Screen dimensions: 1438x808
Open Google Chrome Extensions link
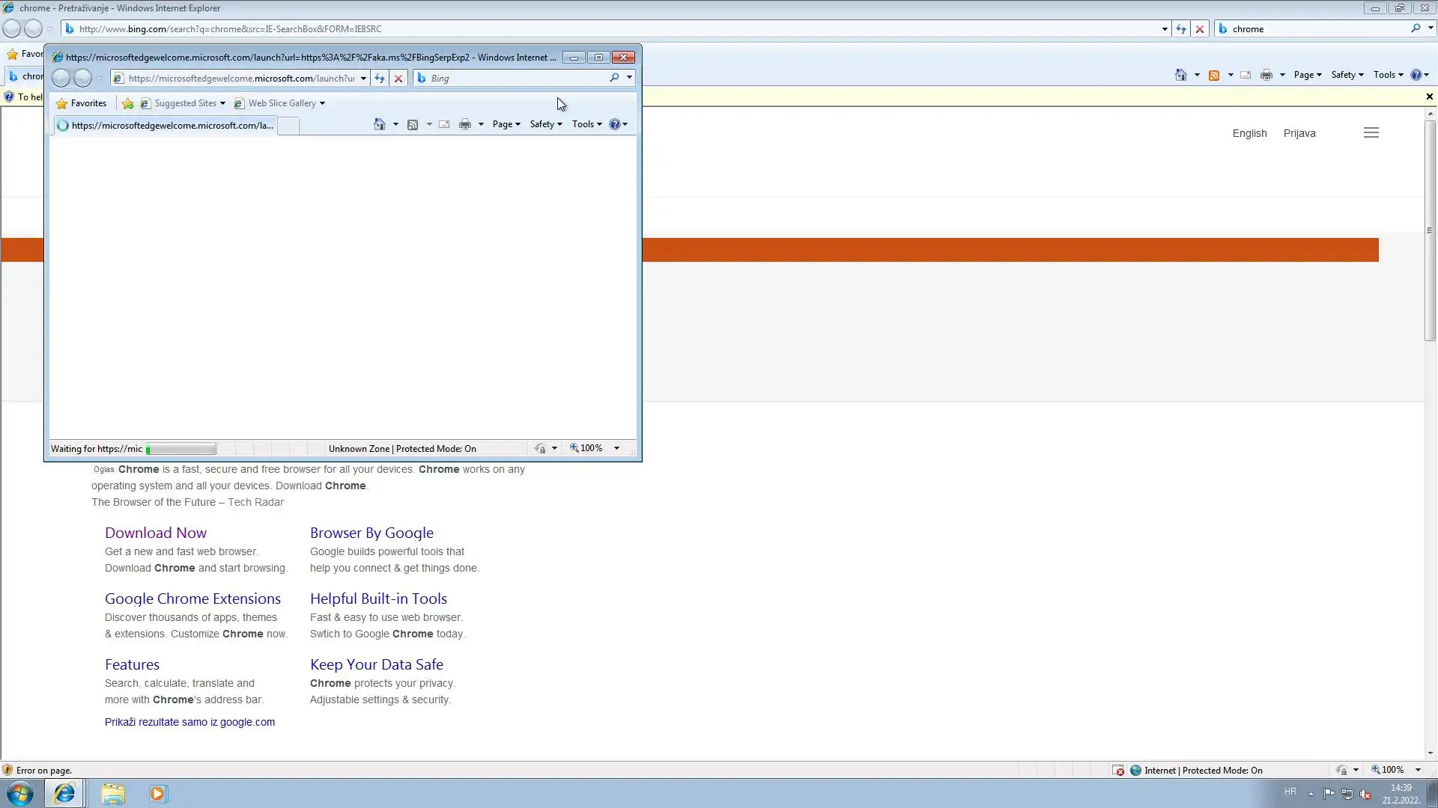pos(192,599)
